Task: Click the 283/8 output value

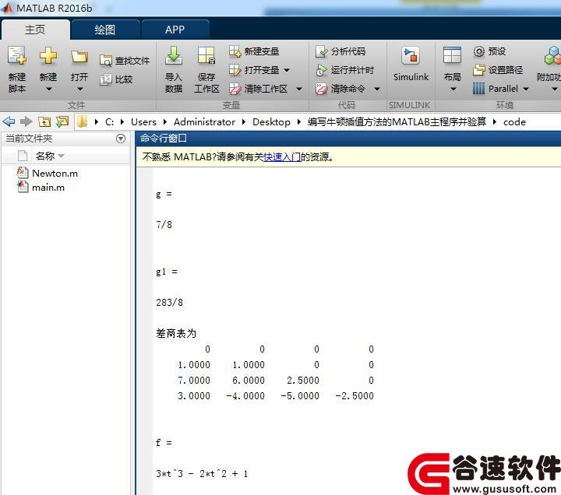Action: click(x=169, y=302)
